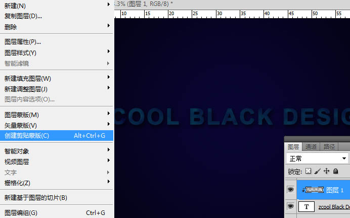Viewport: 350px width, 218px height.
Task: Choose 新建基于图层的切片(B)
Action: [57, 197]
